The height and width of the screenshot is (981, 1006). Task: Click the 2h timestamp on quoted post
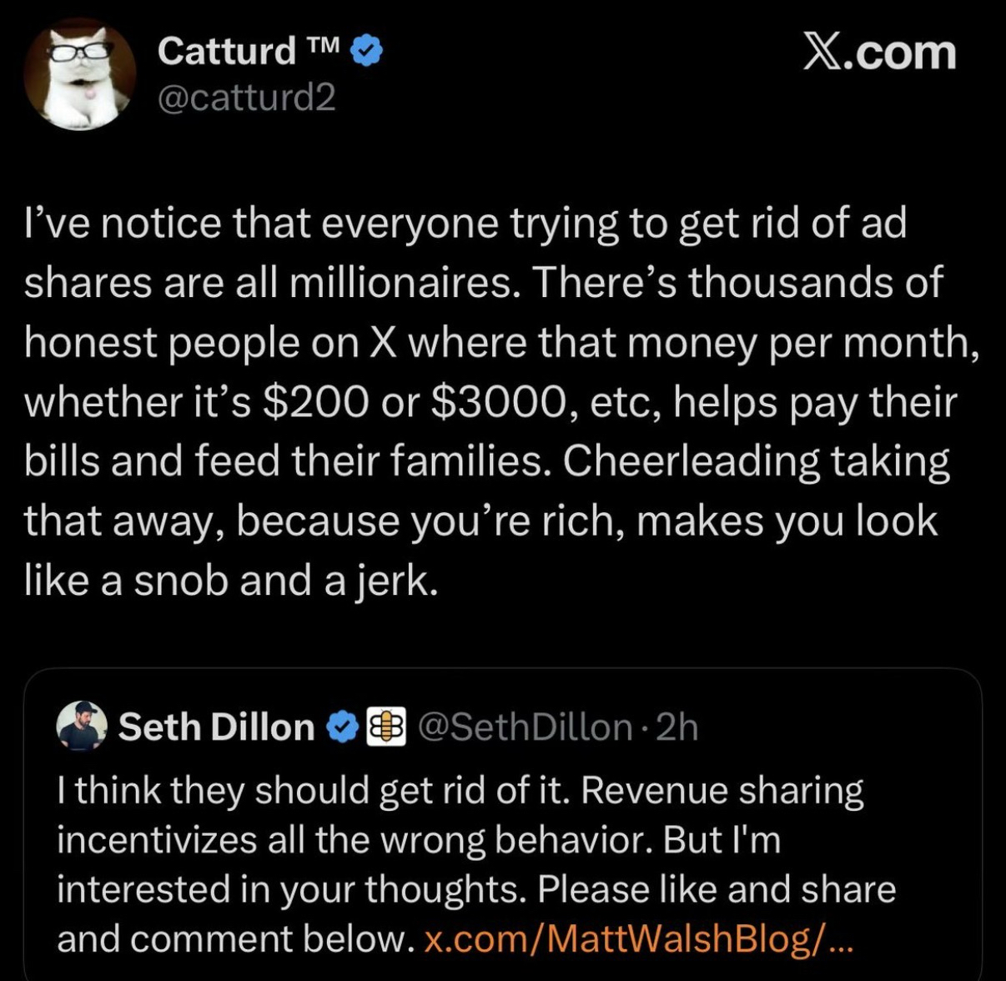pos(677,727)
